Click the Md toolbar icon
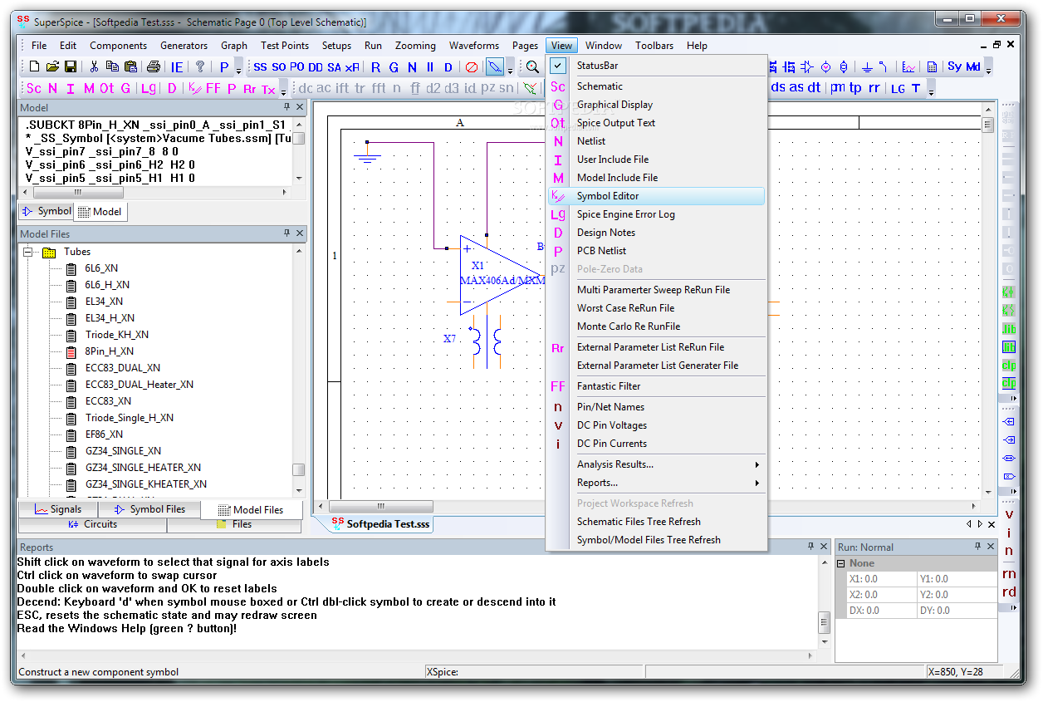Screen dimensions: 1043x702 [972, 67]
